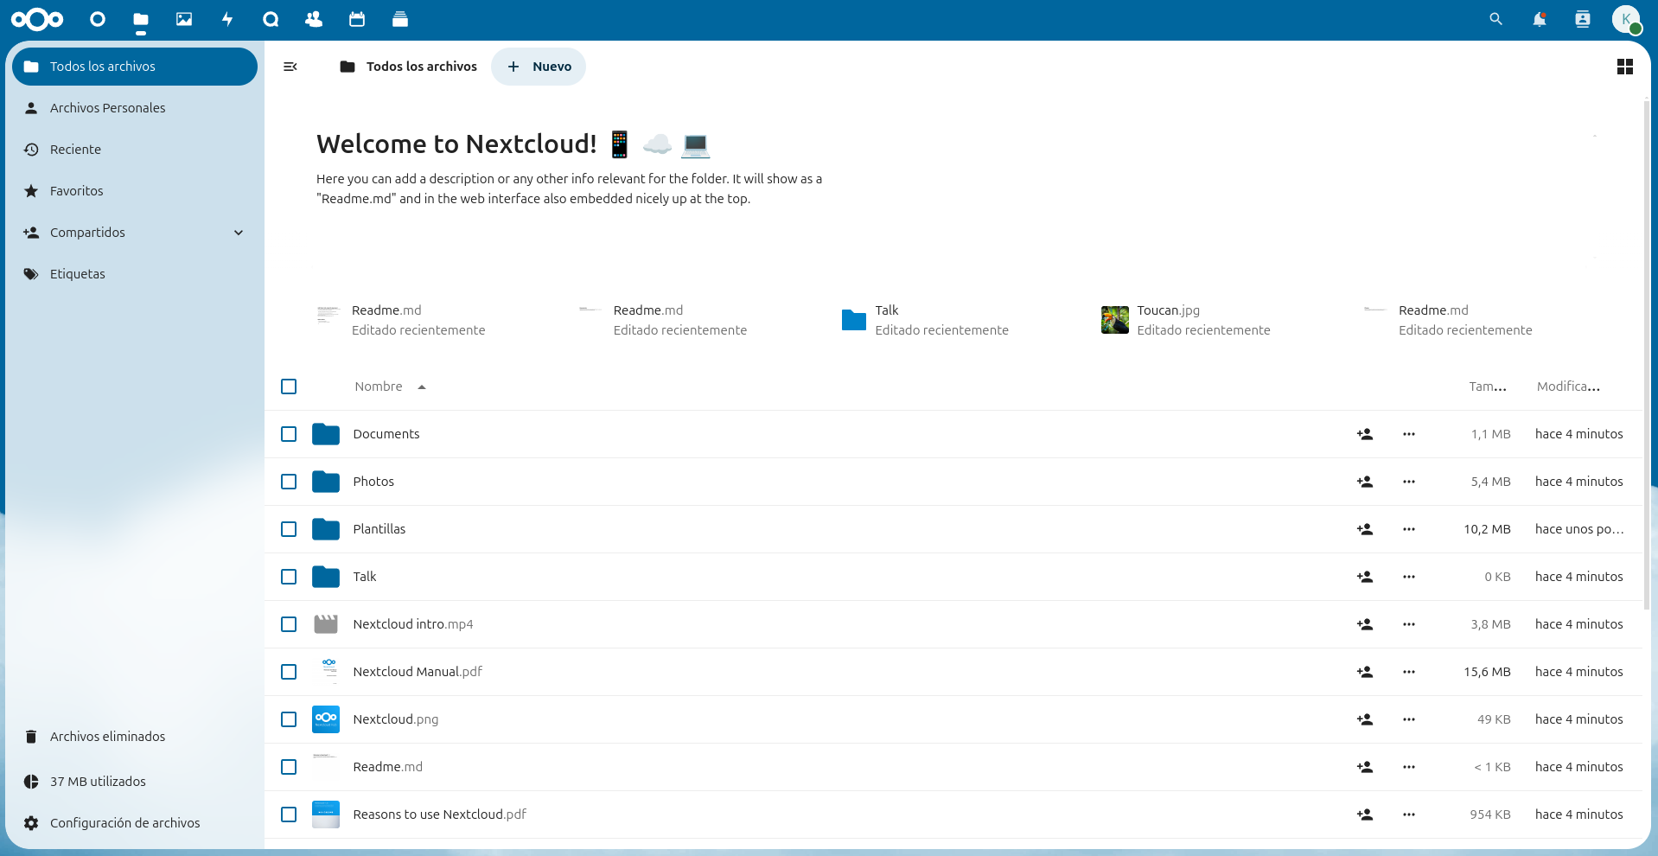Image resolution: width=1658 pixels, height=856 pixels.
Task: Open the recently edited Talk folder card
Action: [926, 320]
